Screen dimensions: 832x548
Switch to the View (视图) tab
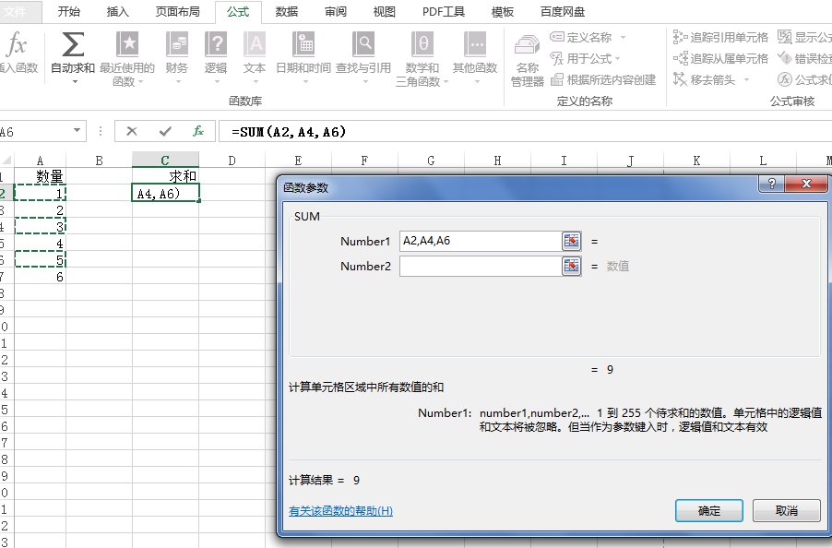384,12
